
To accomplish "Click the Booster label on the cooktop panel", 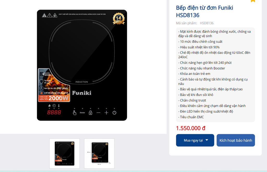I will 82,113.
